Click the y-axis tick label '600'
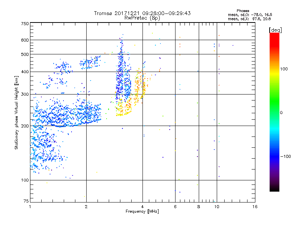This screenshot has height=225, width=300. click(25, 40)
